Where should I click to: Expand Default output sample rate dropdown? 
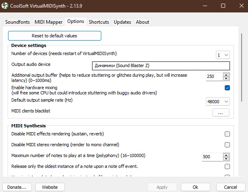coord(217,102)
